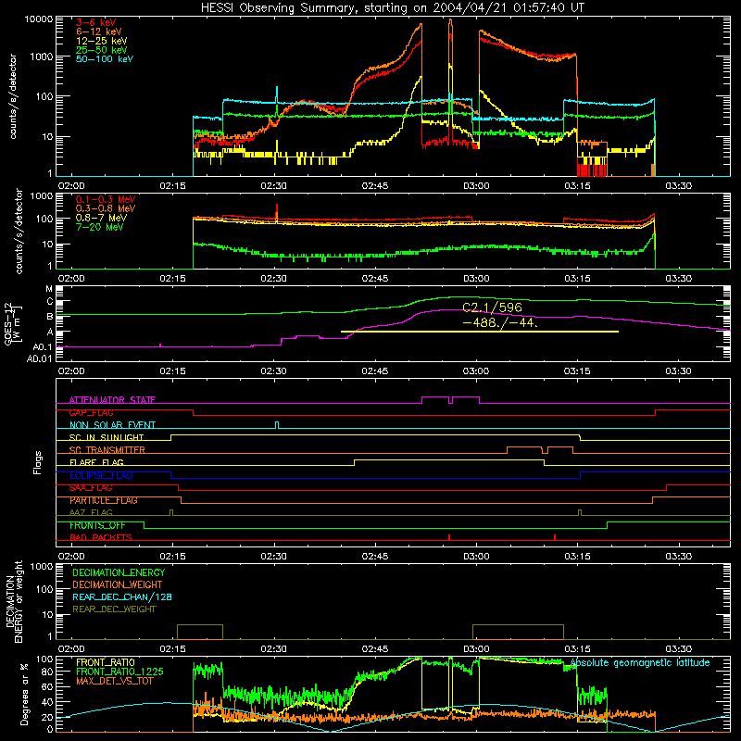This screenshot has width=741, height=741.
Task: Select the AAZ_FLAG label
Action: click(91, 513)
